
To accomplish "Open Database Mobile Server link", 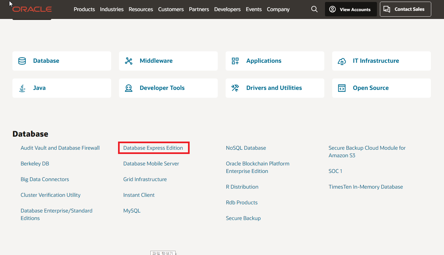I will (151, 163).
